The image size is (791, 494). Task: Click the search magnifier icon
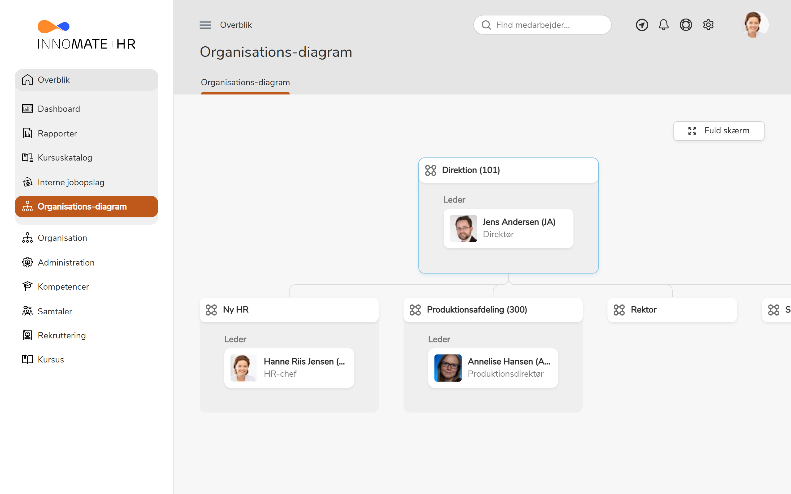pos(486,25)
